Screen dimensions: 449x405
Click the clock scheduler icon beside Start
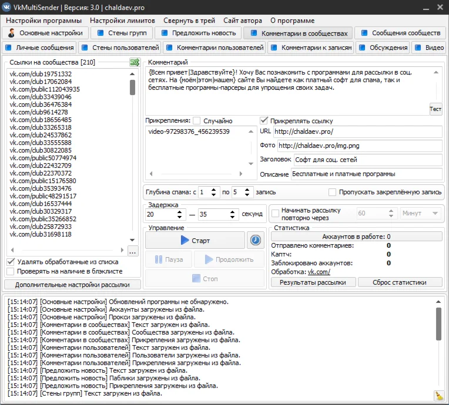point(255,240)
